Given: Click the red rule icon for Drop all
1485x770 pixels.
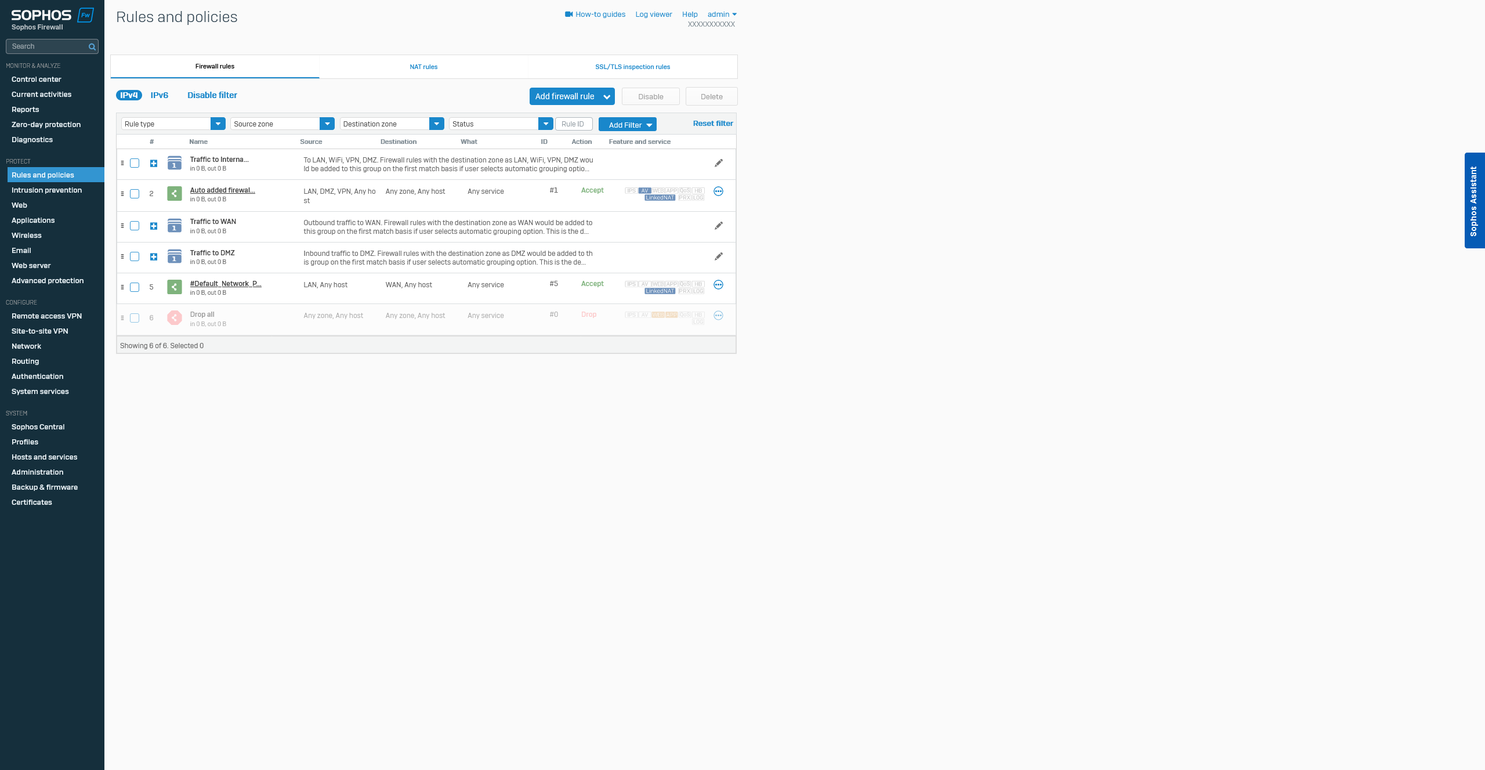Looking at the screenshot, I should [x=175, y=318].
